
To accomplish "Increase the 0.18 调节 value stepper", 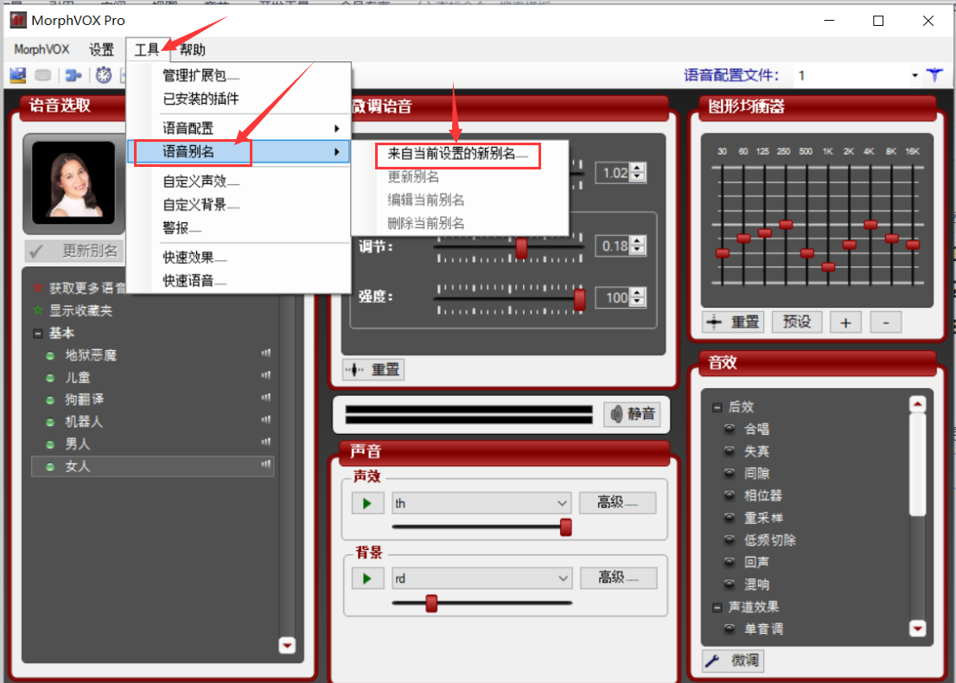I will tap(638, 241).
